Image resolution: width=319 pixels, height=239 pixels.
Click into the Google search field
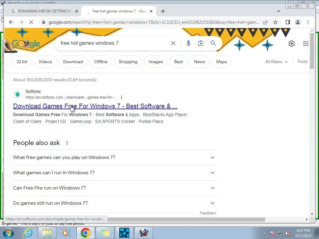click(x=114, y=43)
